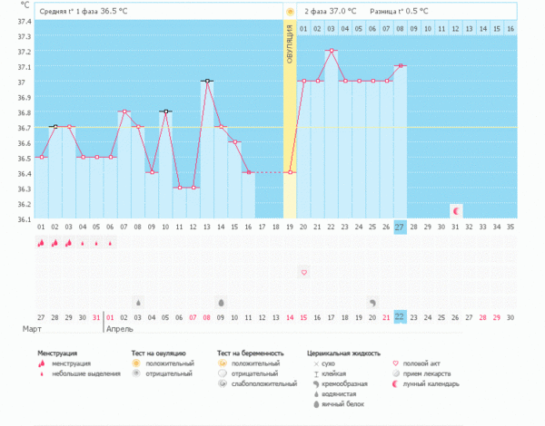Image resolution: width=545 pixels, height=426 pixels.
Task: Click the menstruation icon on cycle day 01
Action: (x=42, y=243)
